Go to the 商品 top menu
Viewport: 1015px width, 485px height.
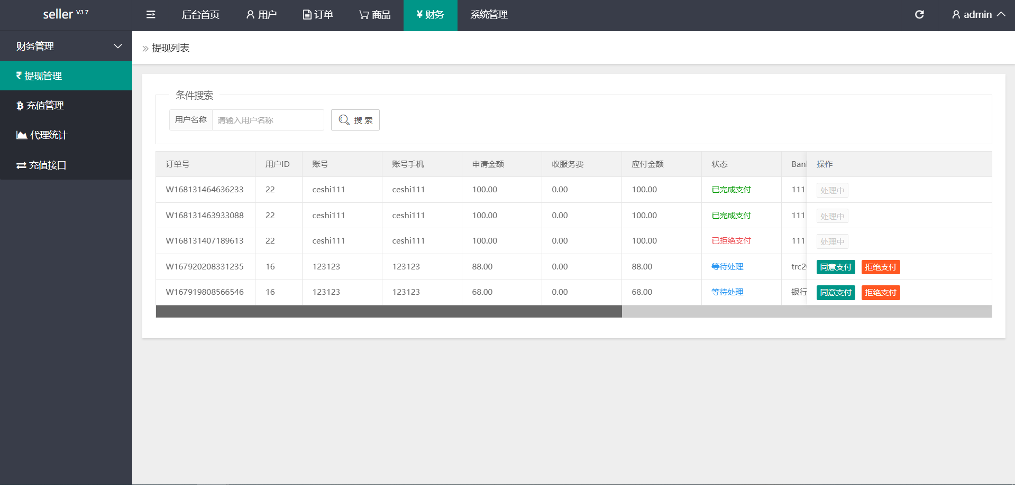(375, 15)
